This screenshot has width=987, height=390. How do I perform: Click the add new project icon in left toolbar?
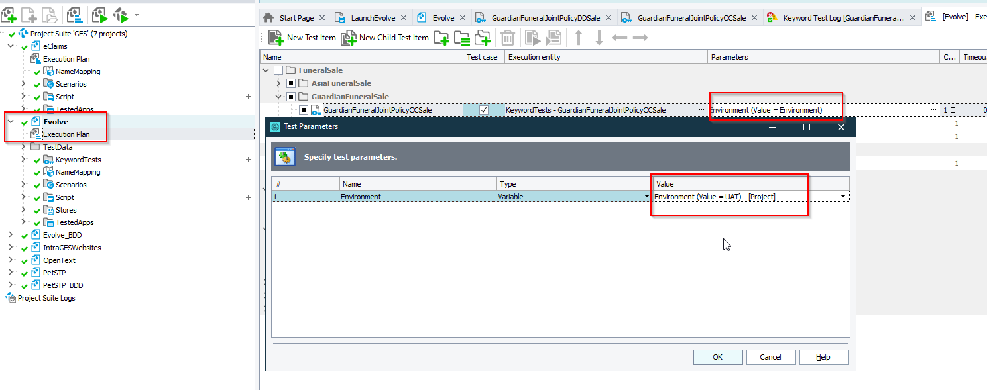9,14
